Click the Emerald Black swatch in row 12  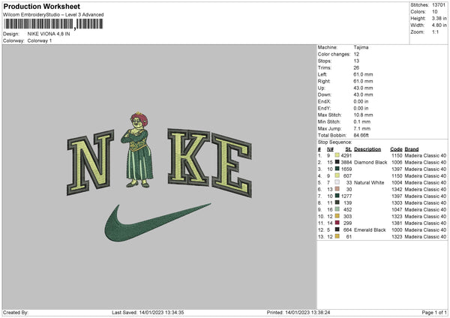coord(337,229)
